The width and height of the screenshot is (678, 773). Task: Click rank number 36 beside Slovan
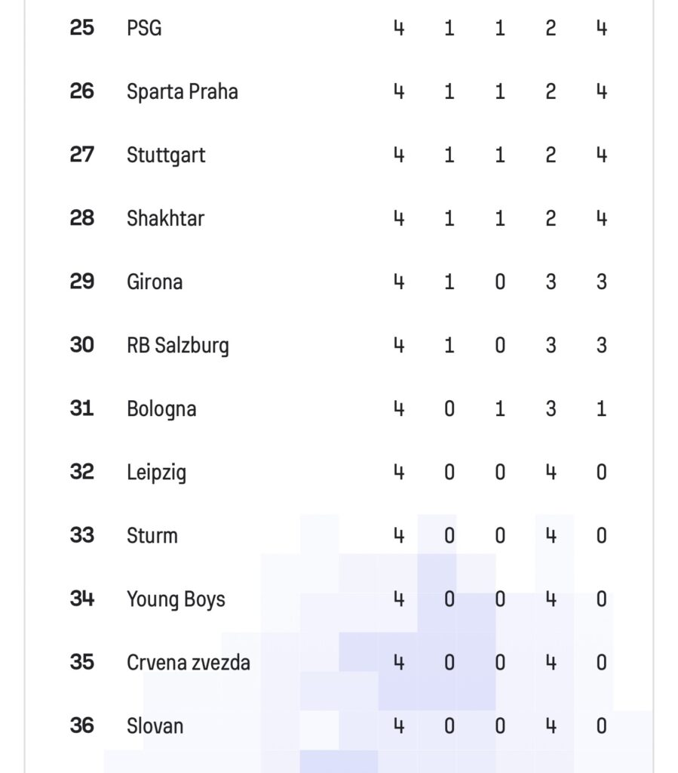pos(81,725)
